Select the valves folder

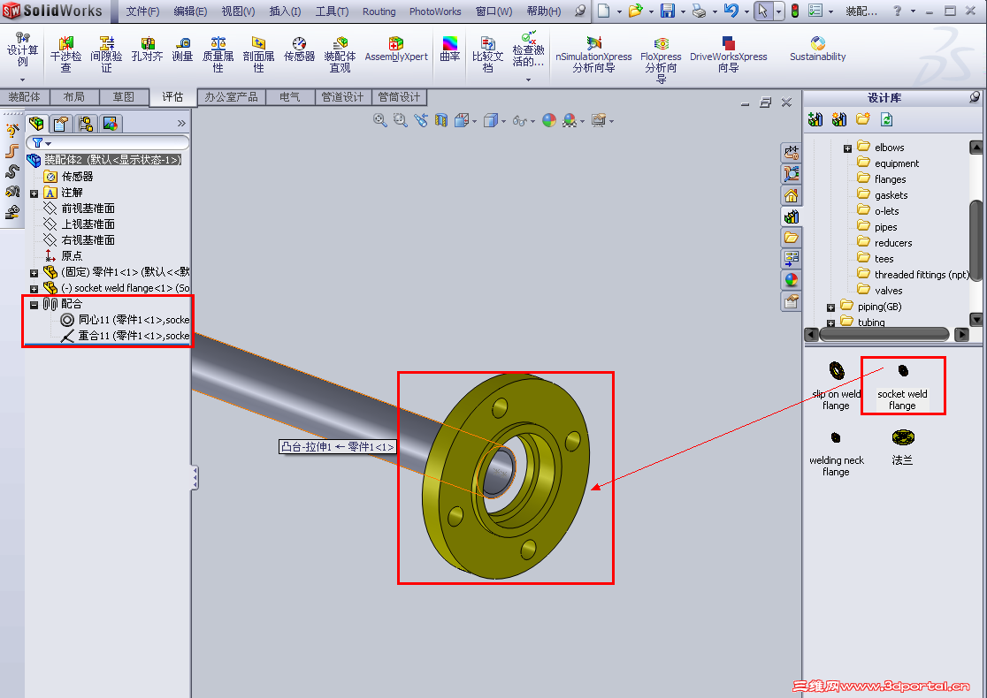pyautogui.click(x=881, y=291)
